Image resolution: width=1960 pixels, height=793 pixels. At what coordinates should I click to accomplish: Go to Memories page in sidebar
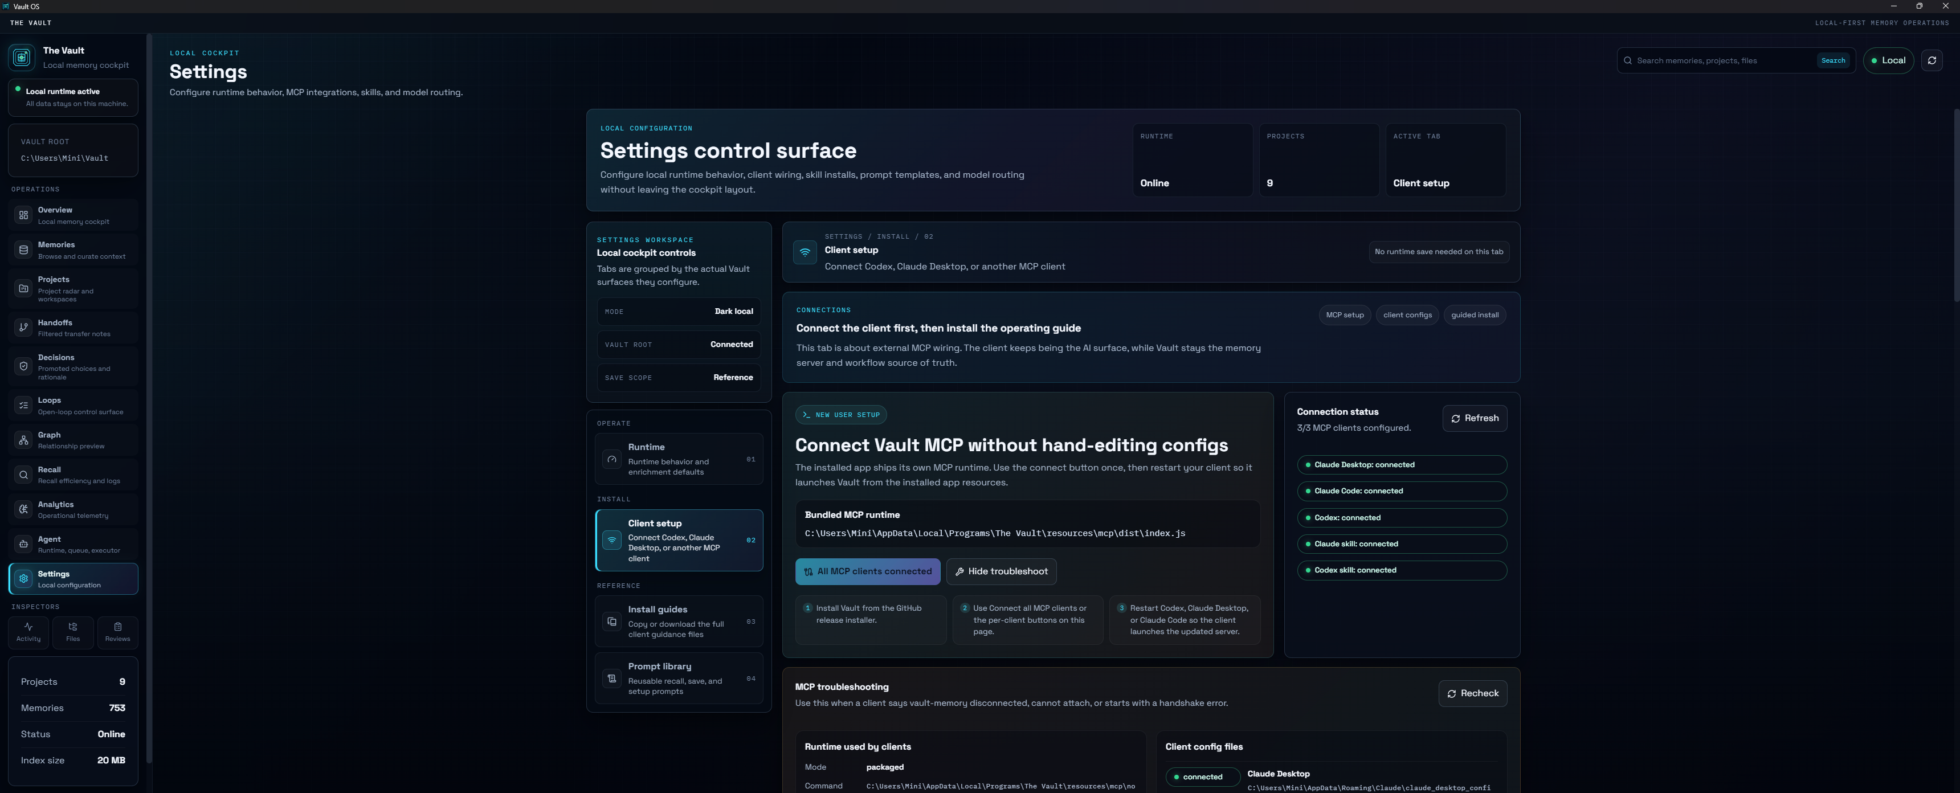tap(73, 250)
